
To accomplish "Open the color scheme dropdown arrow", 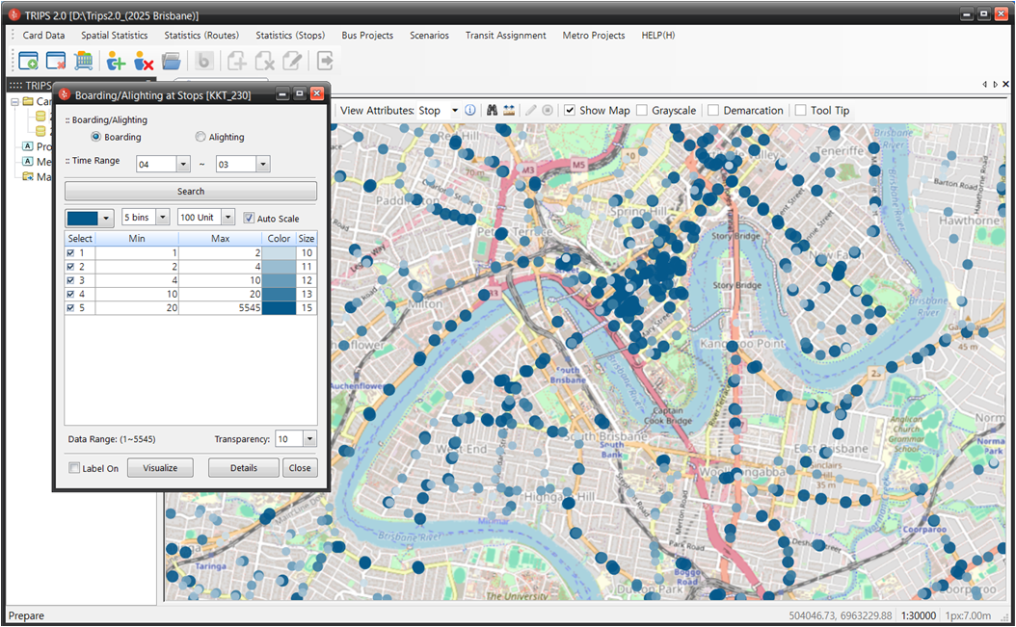I will click(x=106, y=218).
